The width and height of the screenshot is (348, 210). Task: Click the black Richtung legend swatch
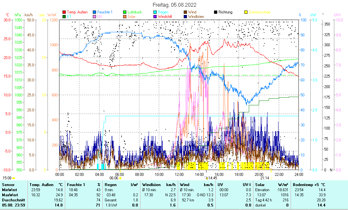click(x=216, y=12)
